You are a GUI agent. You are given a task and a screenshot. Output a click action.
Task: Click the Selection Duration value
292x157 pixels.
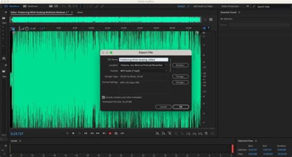pos(281,150)
